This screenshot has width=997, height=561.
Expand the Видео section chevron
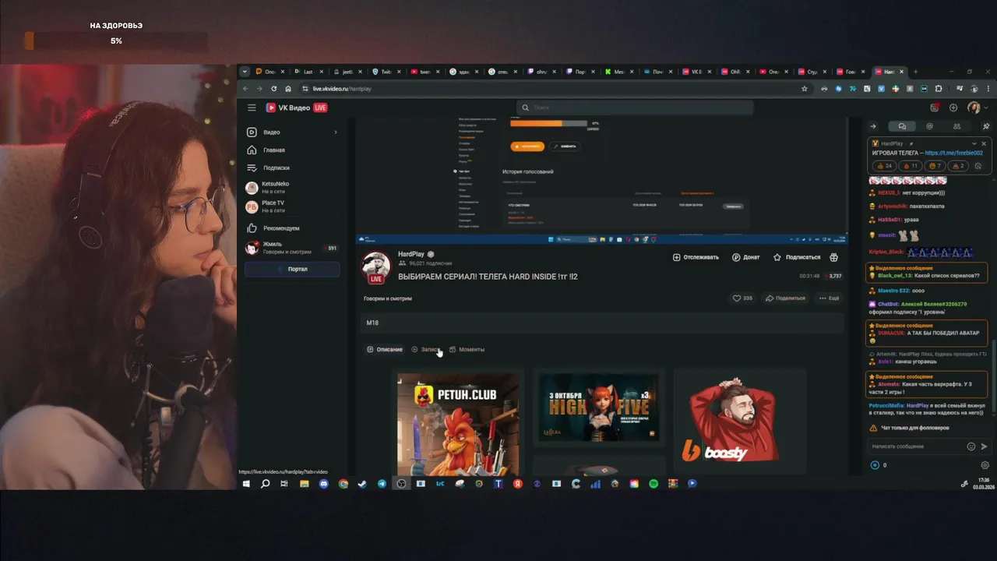coord(336,132)
